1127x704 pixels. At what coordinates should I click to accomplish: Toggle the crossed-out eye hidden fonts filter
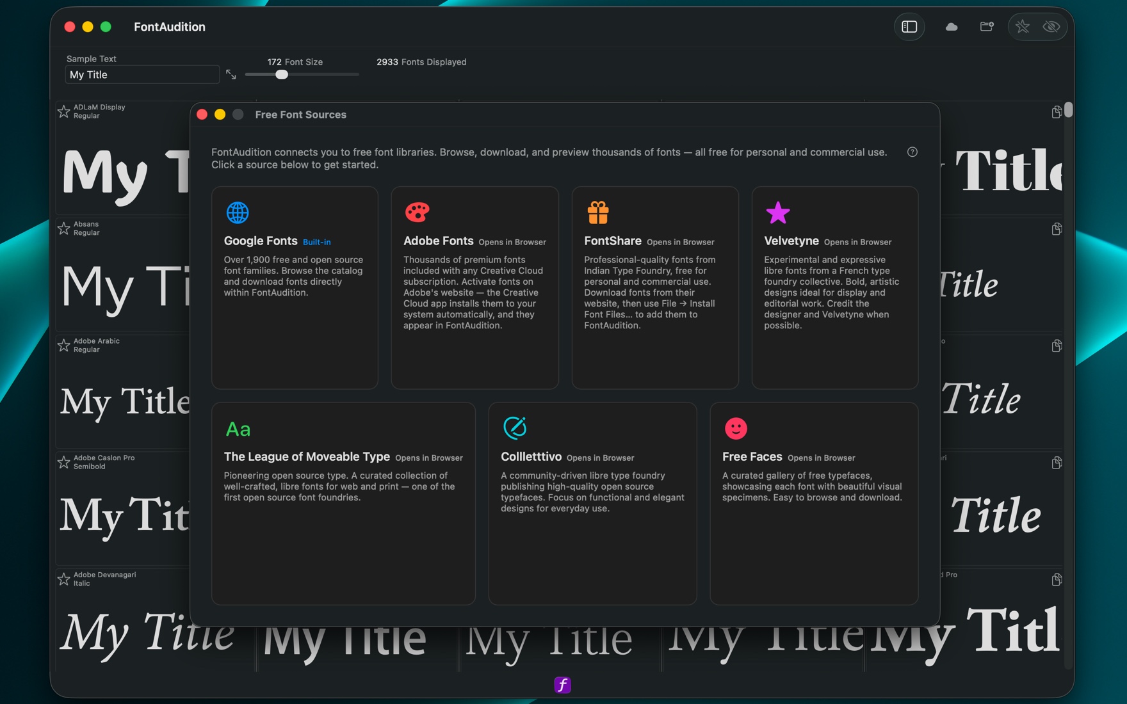(x=1051, y=27)
